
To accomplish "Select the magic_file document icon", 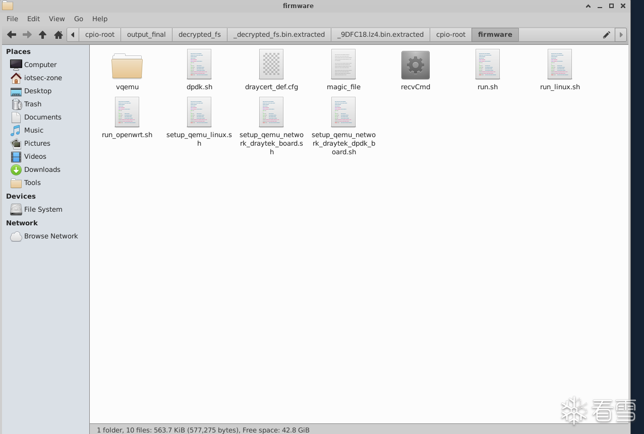I will click(343, 64).
